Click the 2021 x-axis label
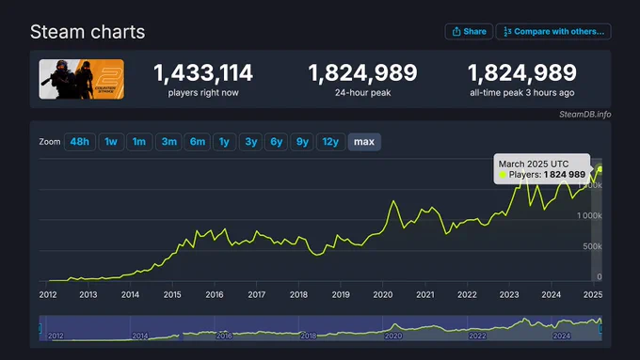This screenshot has width=640, height=360. [x=425, y=295]
